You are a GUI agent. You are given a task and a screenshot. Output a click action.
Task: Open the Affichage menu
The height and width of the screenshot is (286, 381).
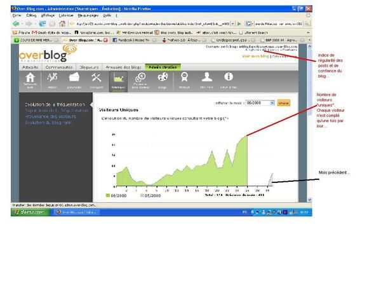48,15
